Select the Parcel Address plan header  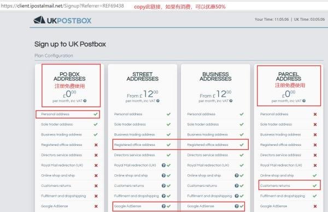(x=289, y=76)
